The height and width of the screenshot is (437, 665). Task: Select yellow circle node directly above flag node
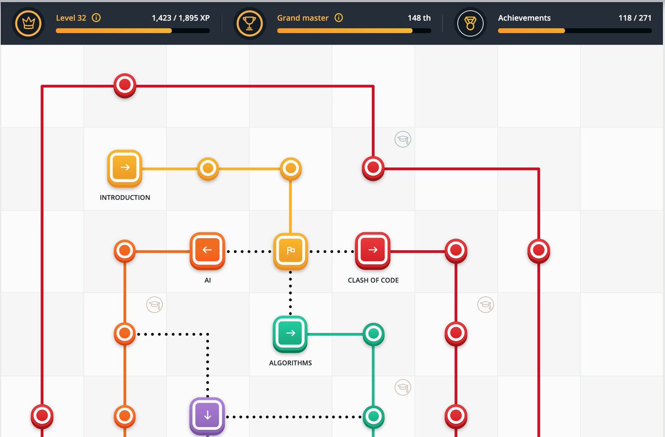pyautogui.click(x=290, y=168)
